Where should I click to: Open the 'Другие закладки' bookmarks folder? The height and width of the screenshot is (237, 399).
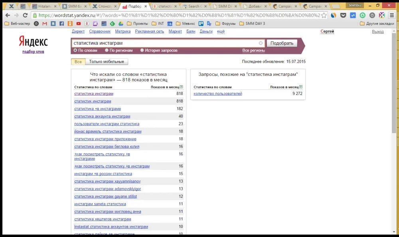point(377,24)
